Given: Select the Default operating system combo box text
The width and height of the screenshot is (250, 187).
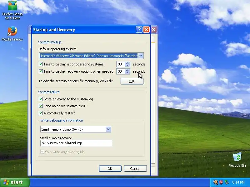Looking at the screenshot, I should point(88,56).
